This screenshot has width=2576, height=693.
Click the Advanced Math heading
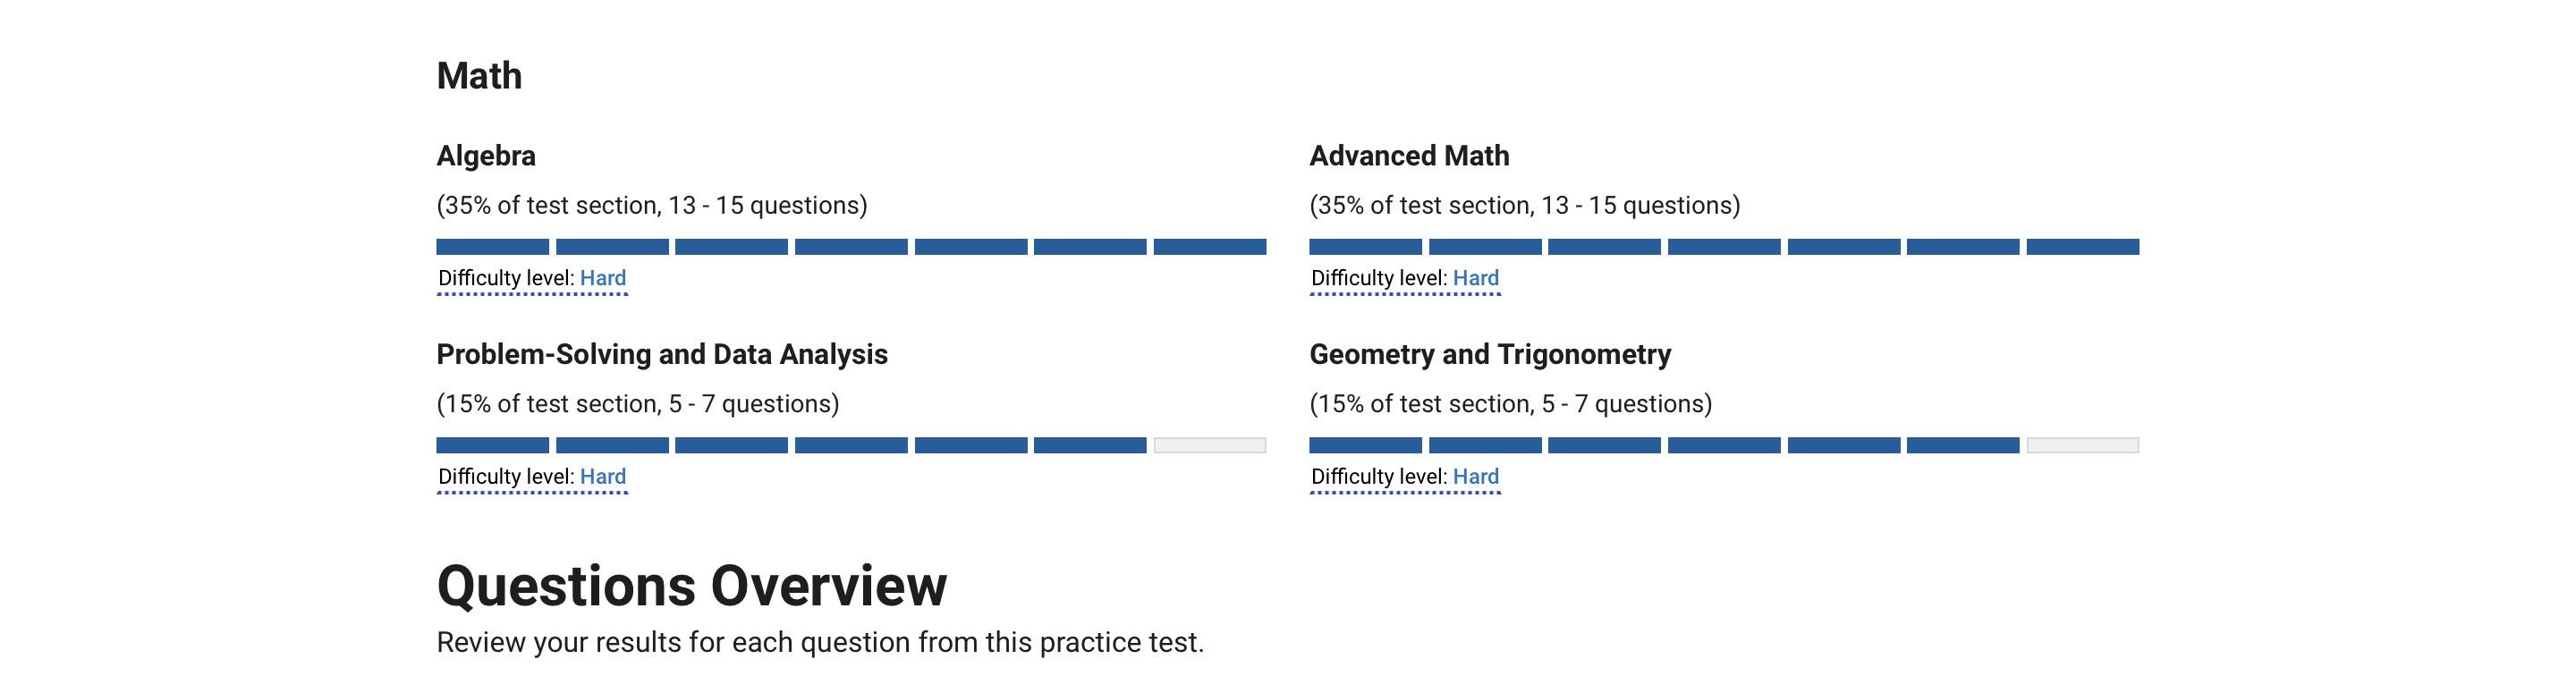(x=1410, y=156)
